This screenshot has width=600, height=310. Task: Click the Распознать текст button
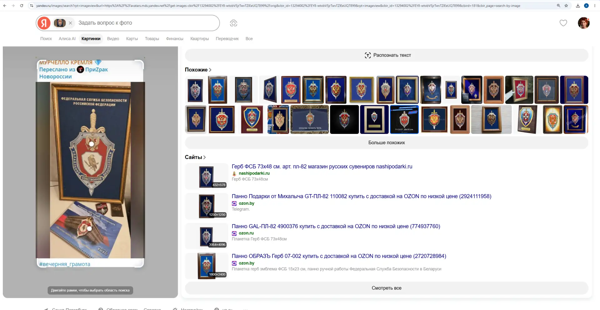point(387,55)
